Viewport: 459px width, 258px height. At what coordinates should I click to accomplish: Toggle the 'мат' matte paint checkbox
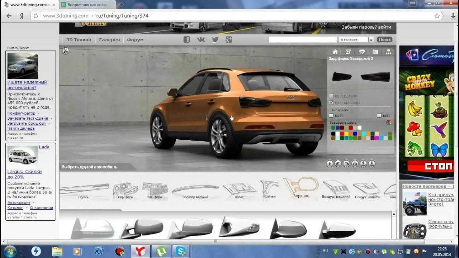coord(379,115)
